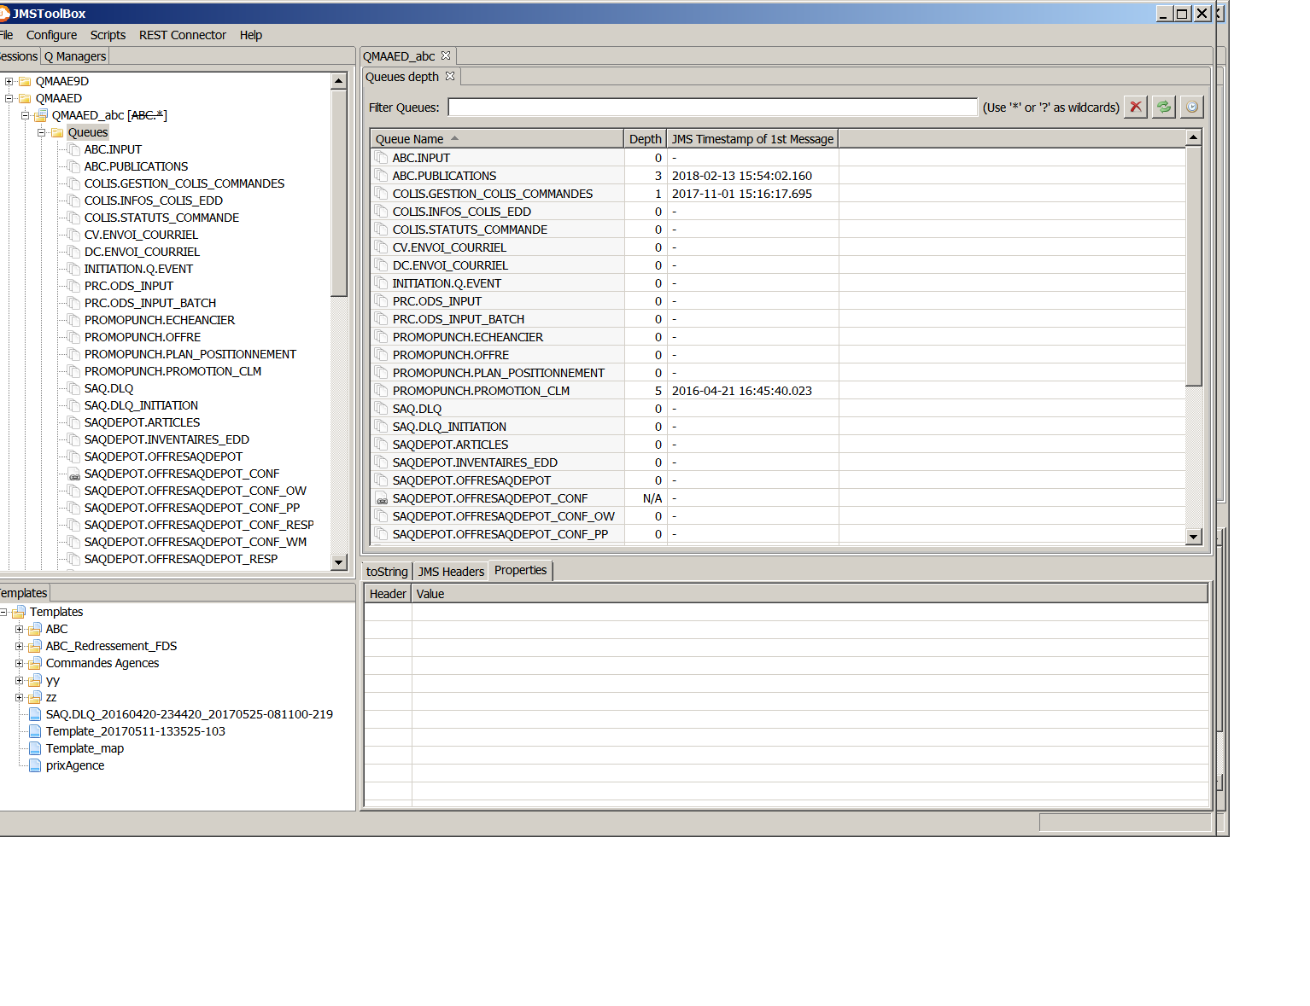The image size is (1310, 1006).
Task: Collapse the root Templates node
Action: (x=3, y=612)
